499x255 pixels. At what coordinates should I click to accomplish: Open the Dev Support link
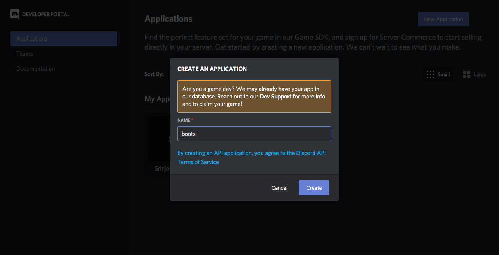(x=275, y=97)
